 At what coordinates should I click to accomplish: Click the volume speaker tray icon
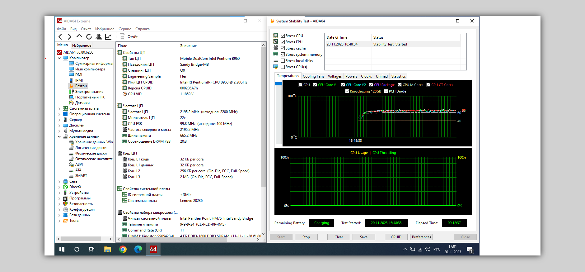tap(428, 249)
